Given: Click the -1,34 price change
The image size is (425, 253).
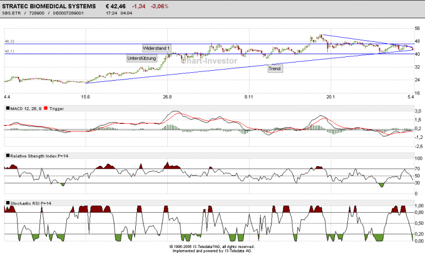Looking at the screenshot, I should pyautogui.click(x=139, y=6).
